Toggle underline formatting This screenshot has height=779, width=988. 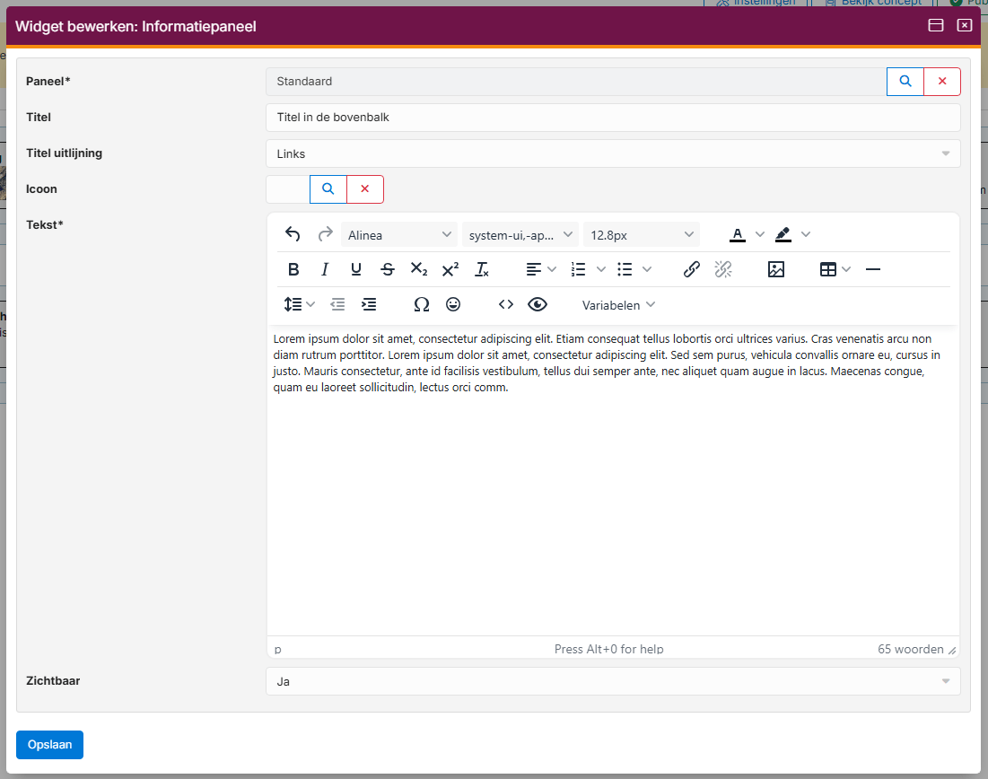[356, 269]
